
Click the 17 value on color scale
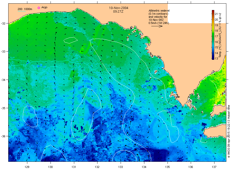point(216,36)
